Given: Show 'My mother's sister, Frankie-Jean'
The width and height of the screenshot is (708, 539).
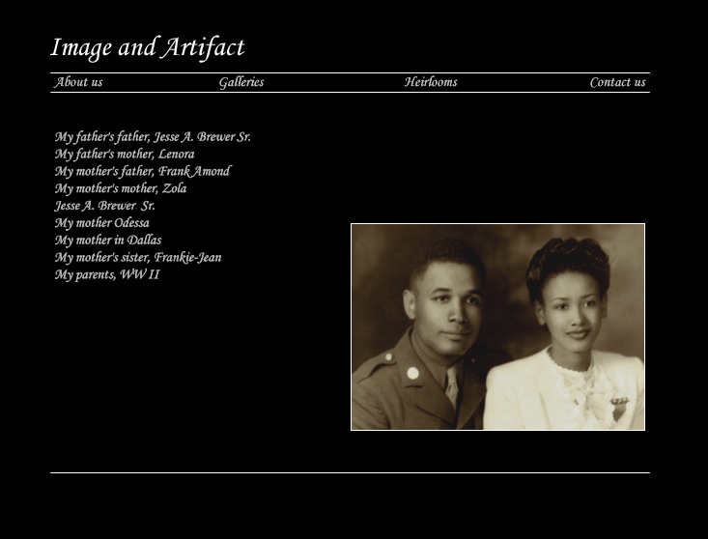Looking at the screenshot, I should point(138,257).
